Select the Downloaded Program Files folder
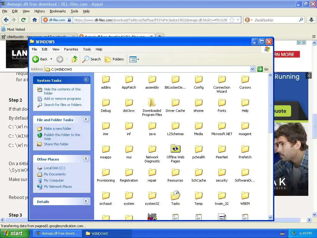This screenshot has width=317, height=238. pyautogui.click(x=152, y=107)
